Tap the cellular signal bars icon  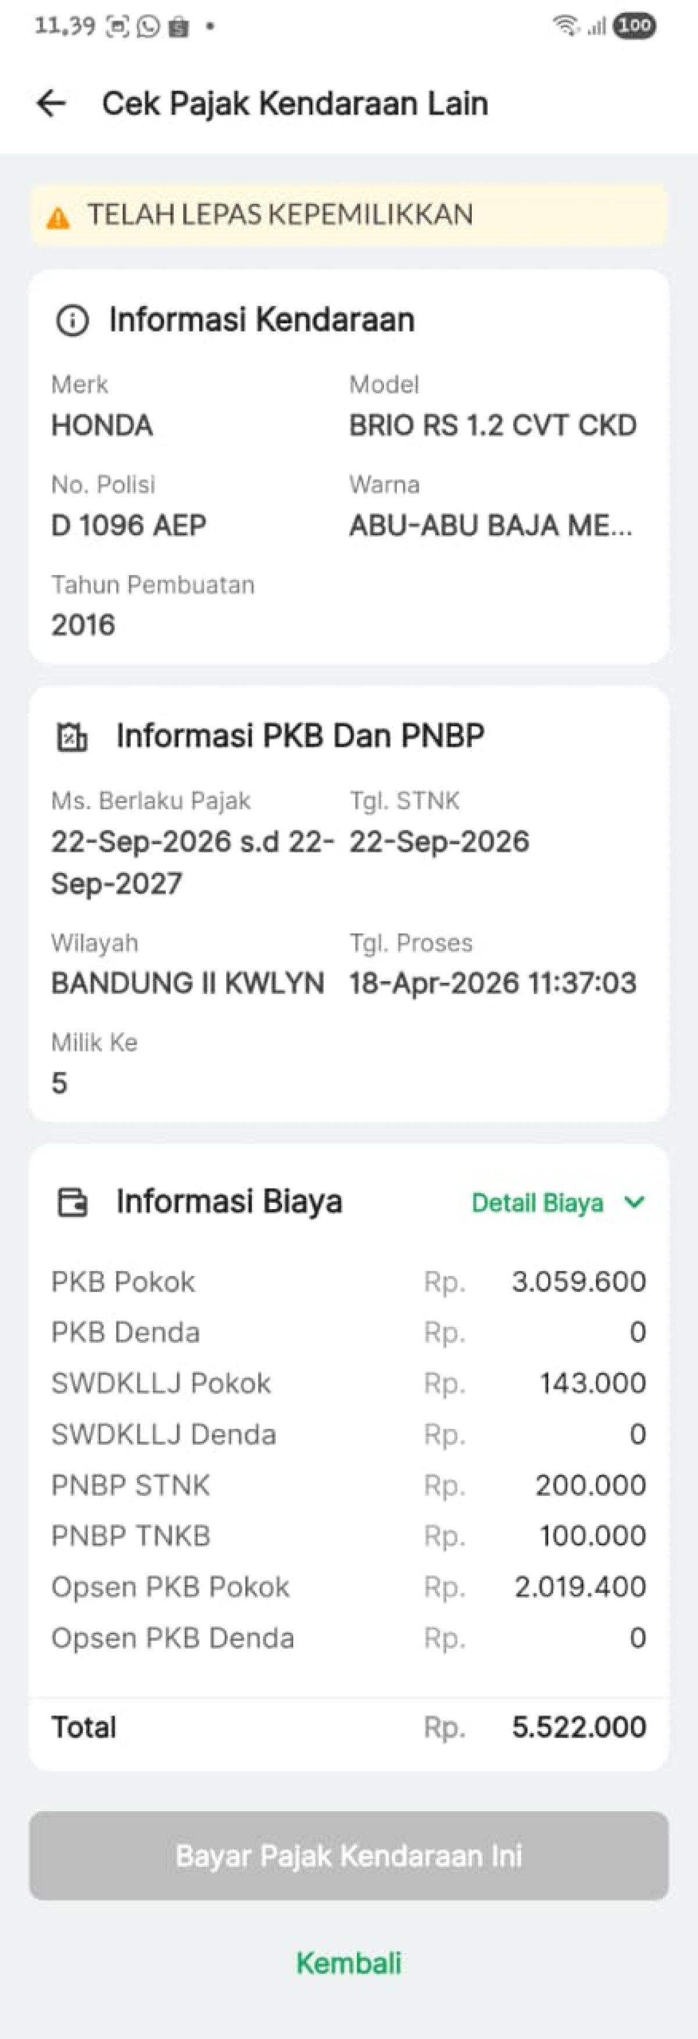[597, 27]
